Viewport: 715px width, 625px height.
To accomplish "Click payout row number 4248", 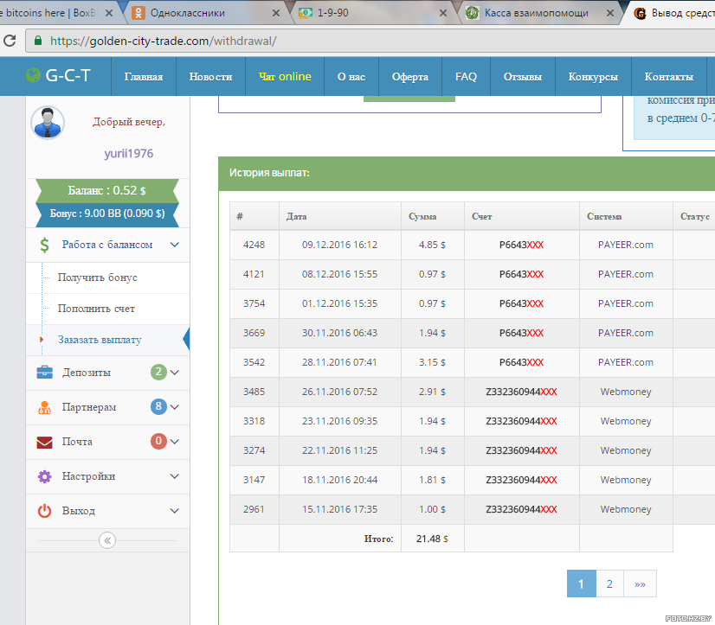I will point(254,246).
